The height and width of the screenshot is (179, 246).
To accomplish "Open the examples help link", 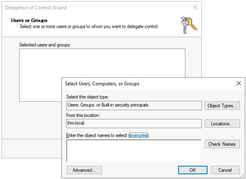I will tap(138, 135).
